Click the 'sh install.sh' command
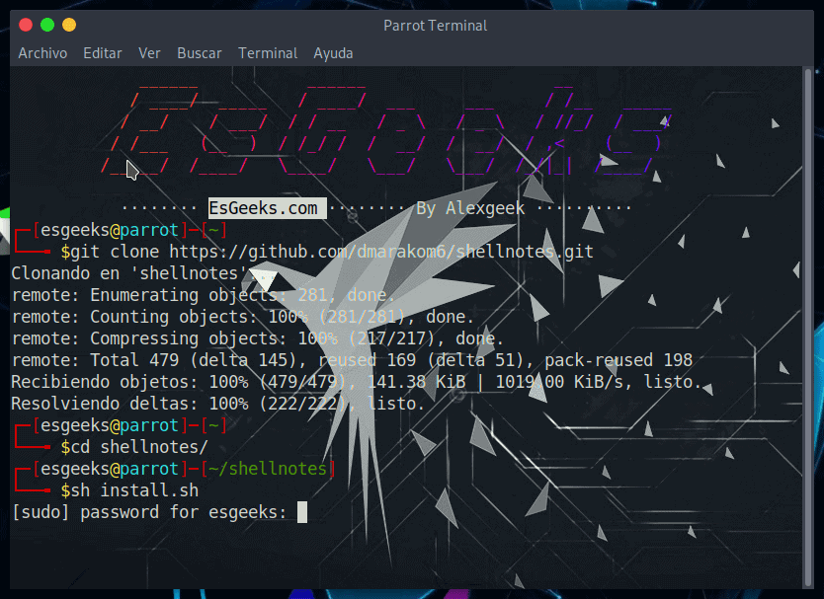 134,490
